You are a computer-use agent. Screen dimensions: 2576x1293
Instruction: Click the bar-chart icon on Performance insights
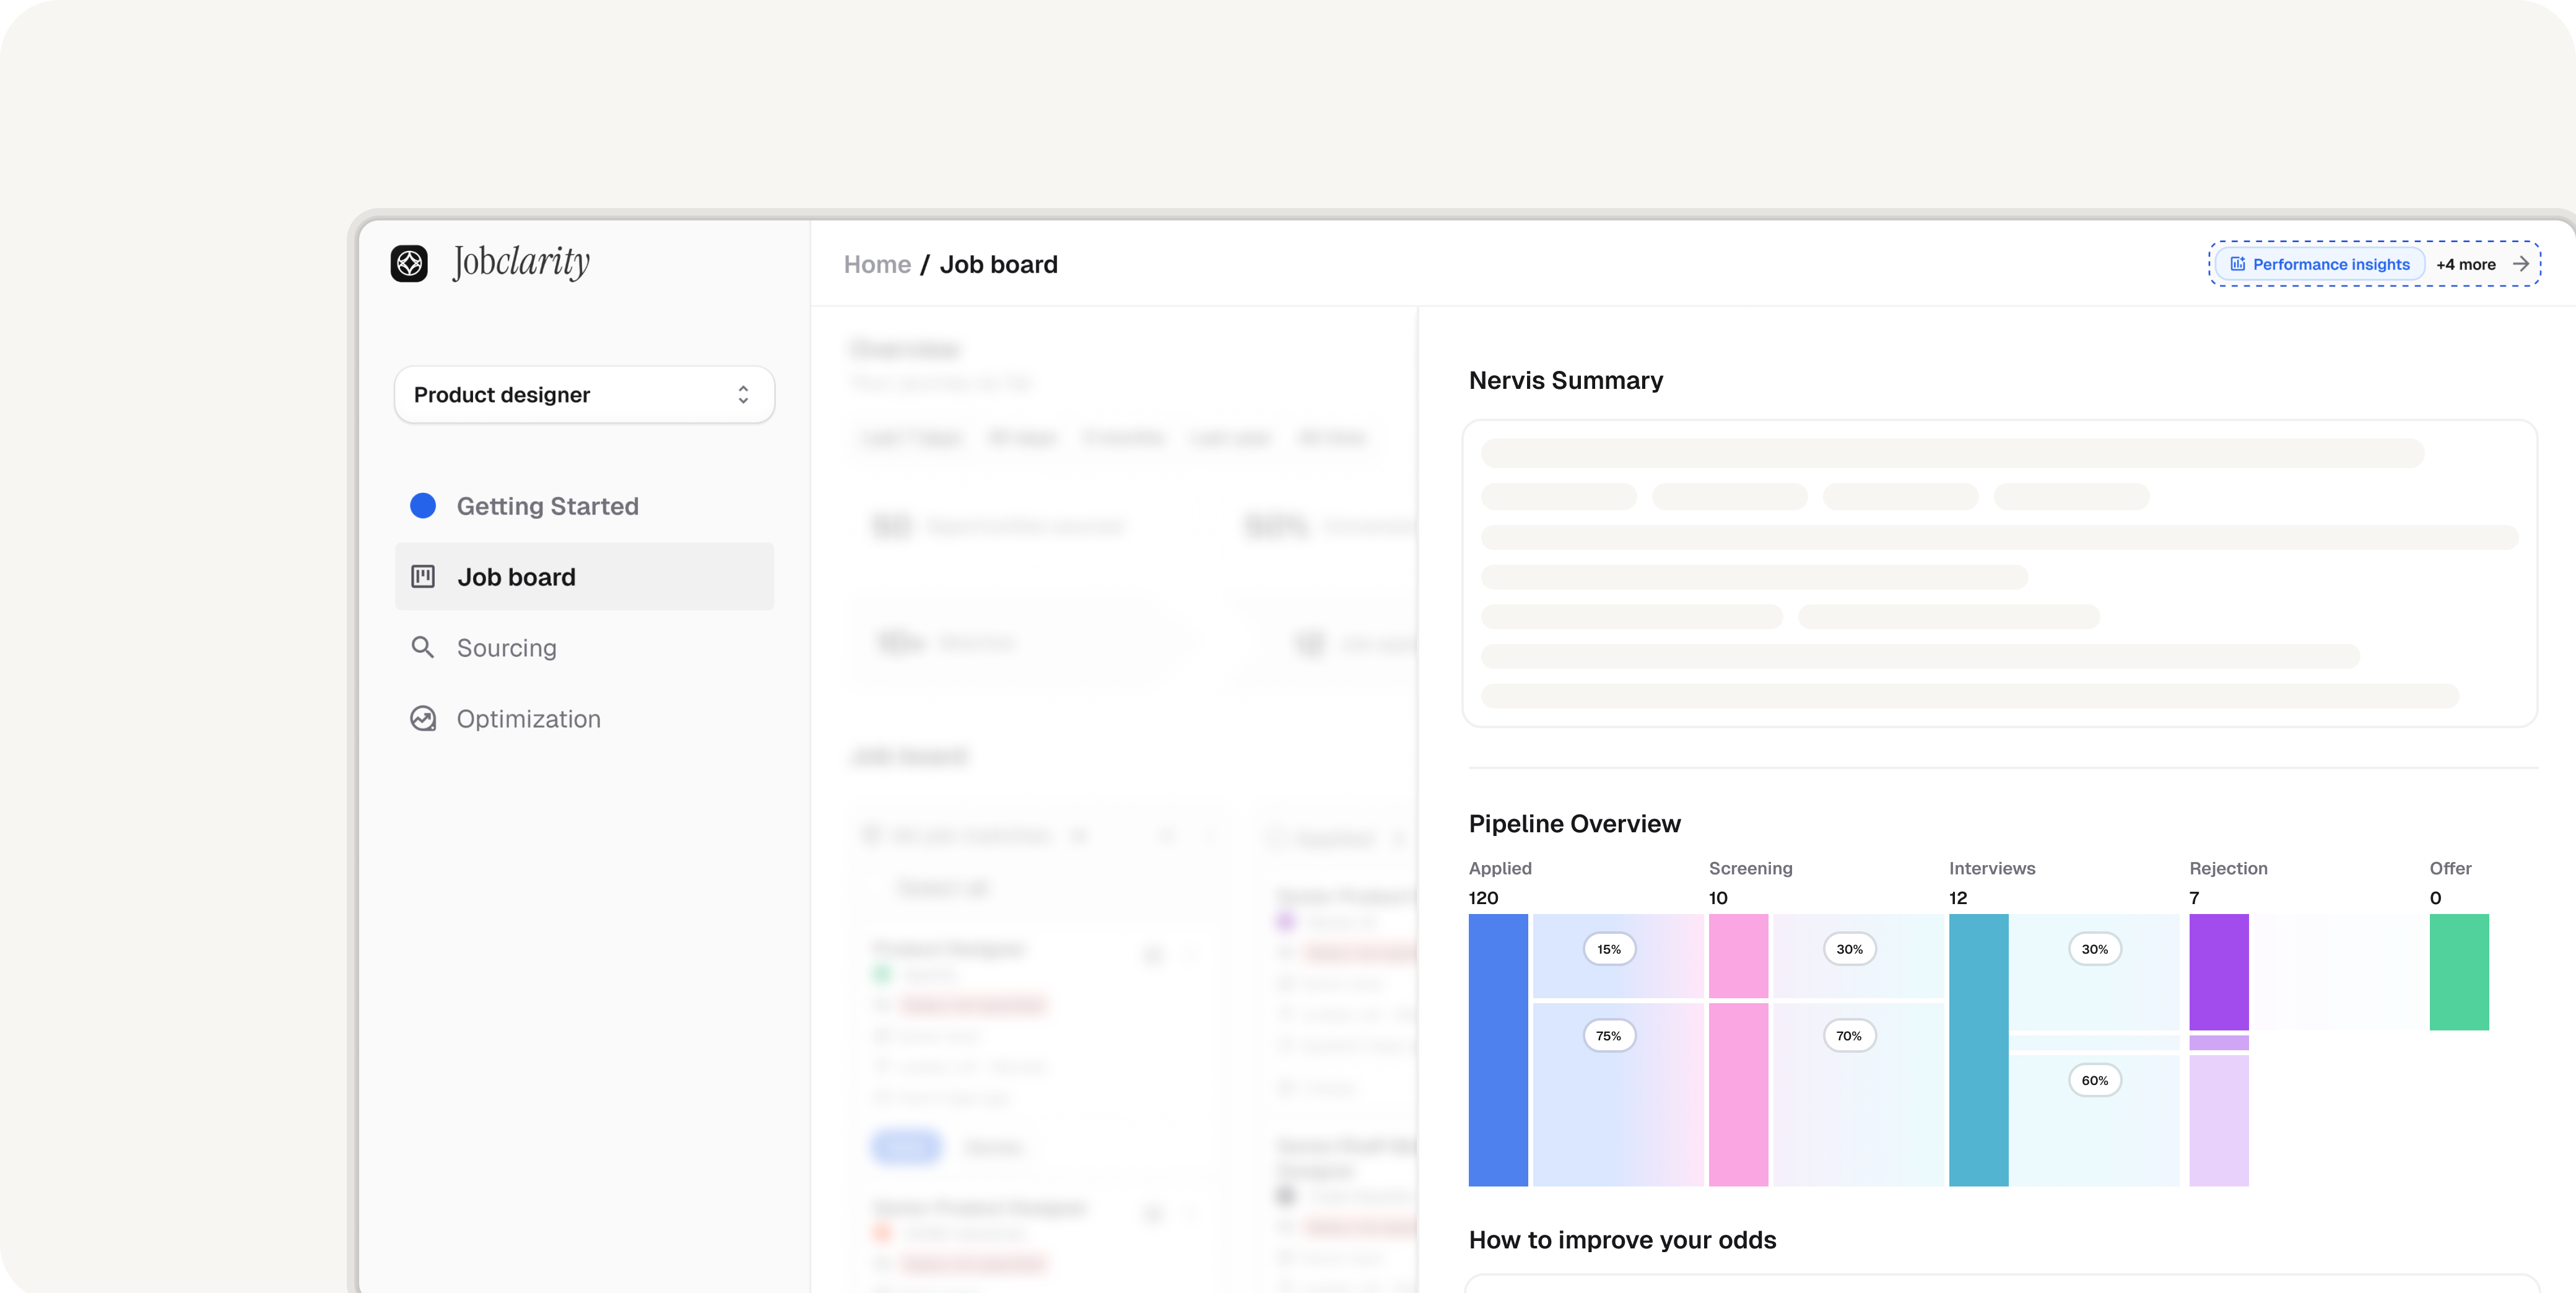click(2238, 264)
